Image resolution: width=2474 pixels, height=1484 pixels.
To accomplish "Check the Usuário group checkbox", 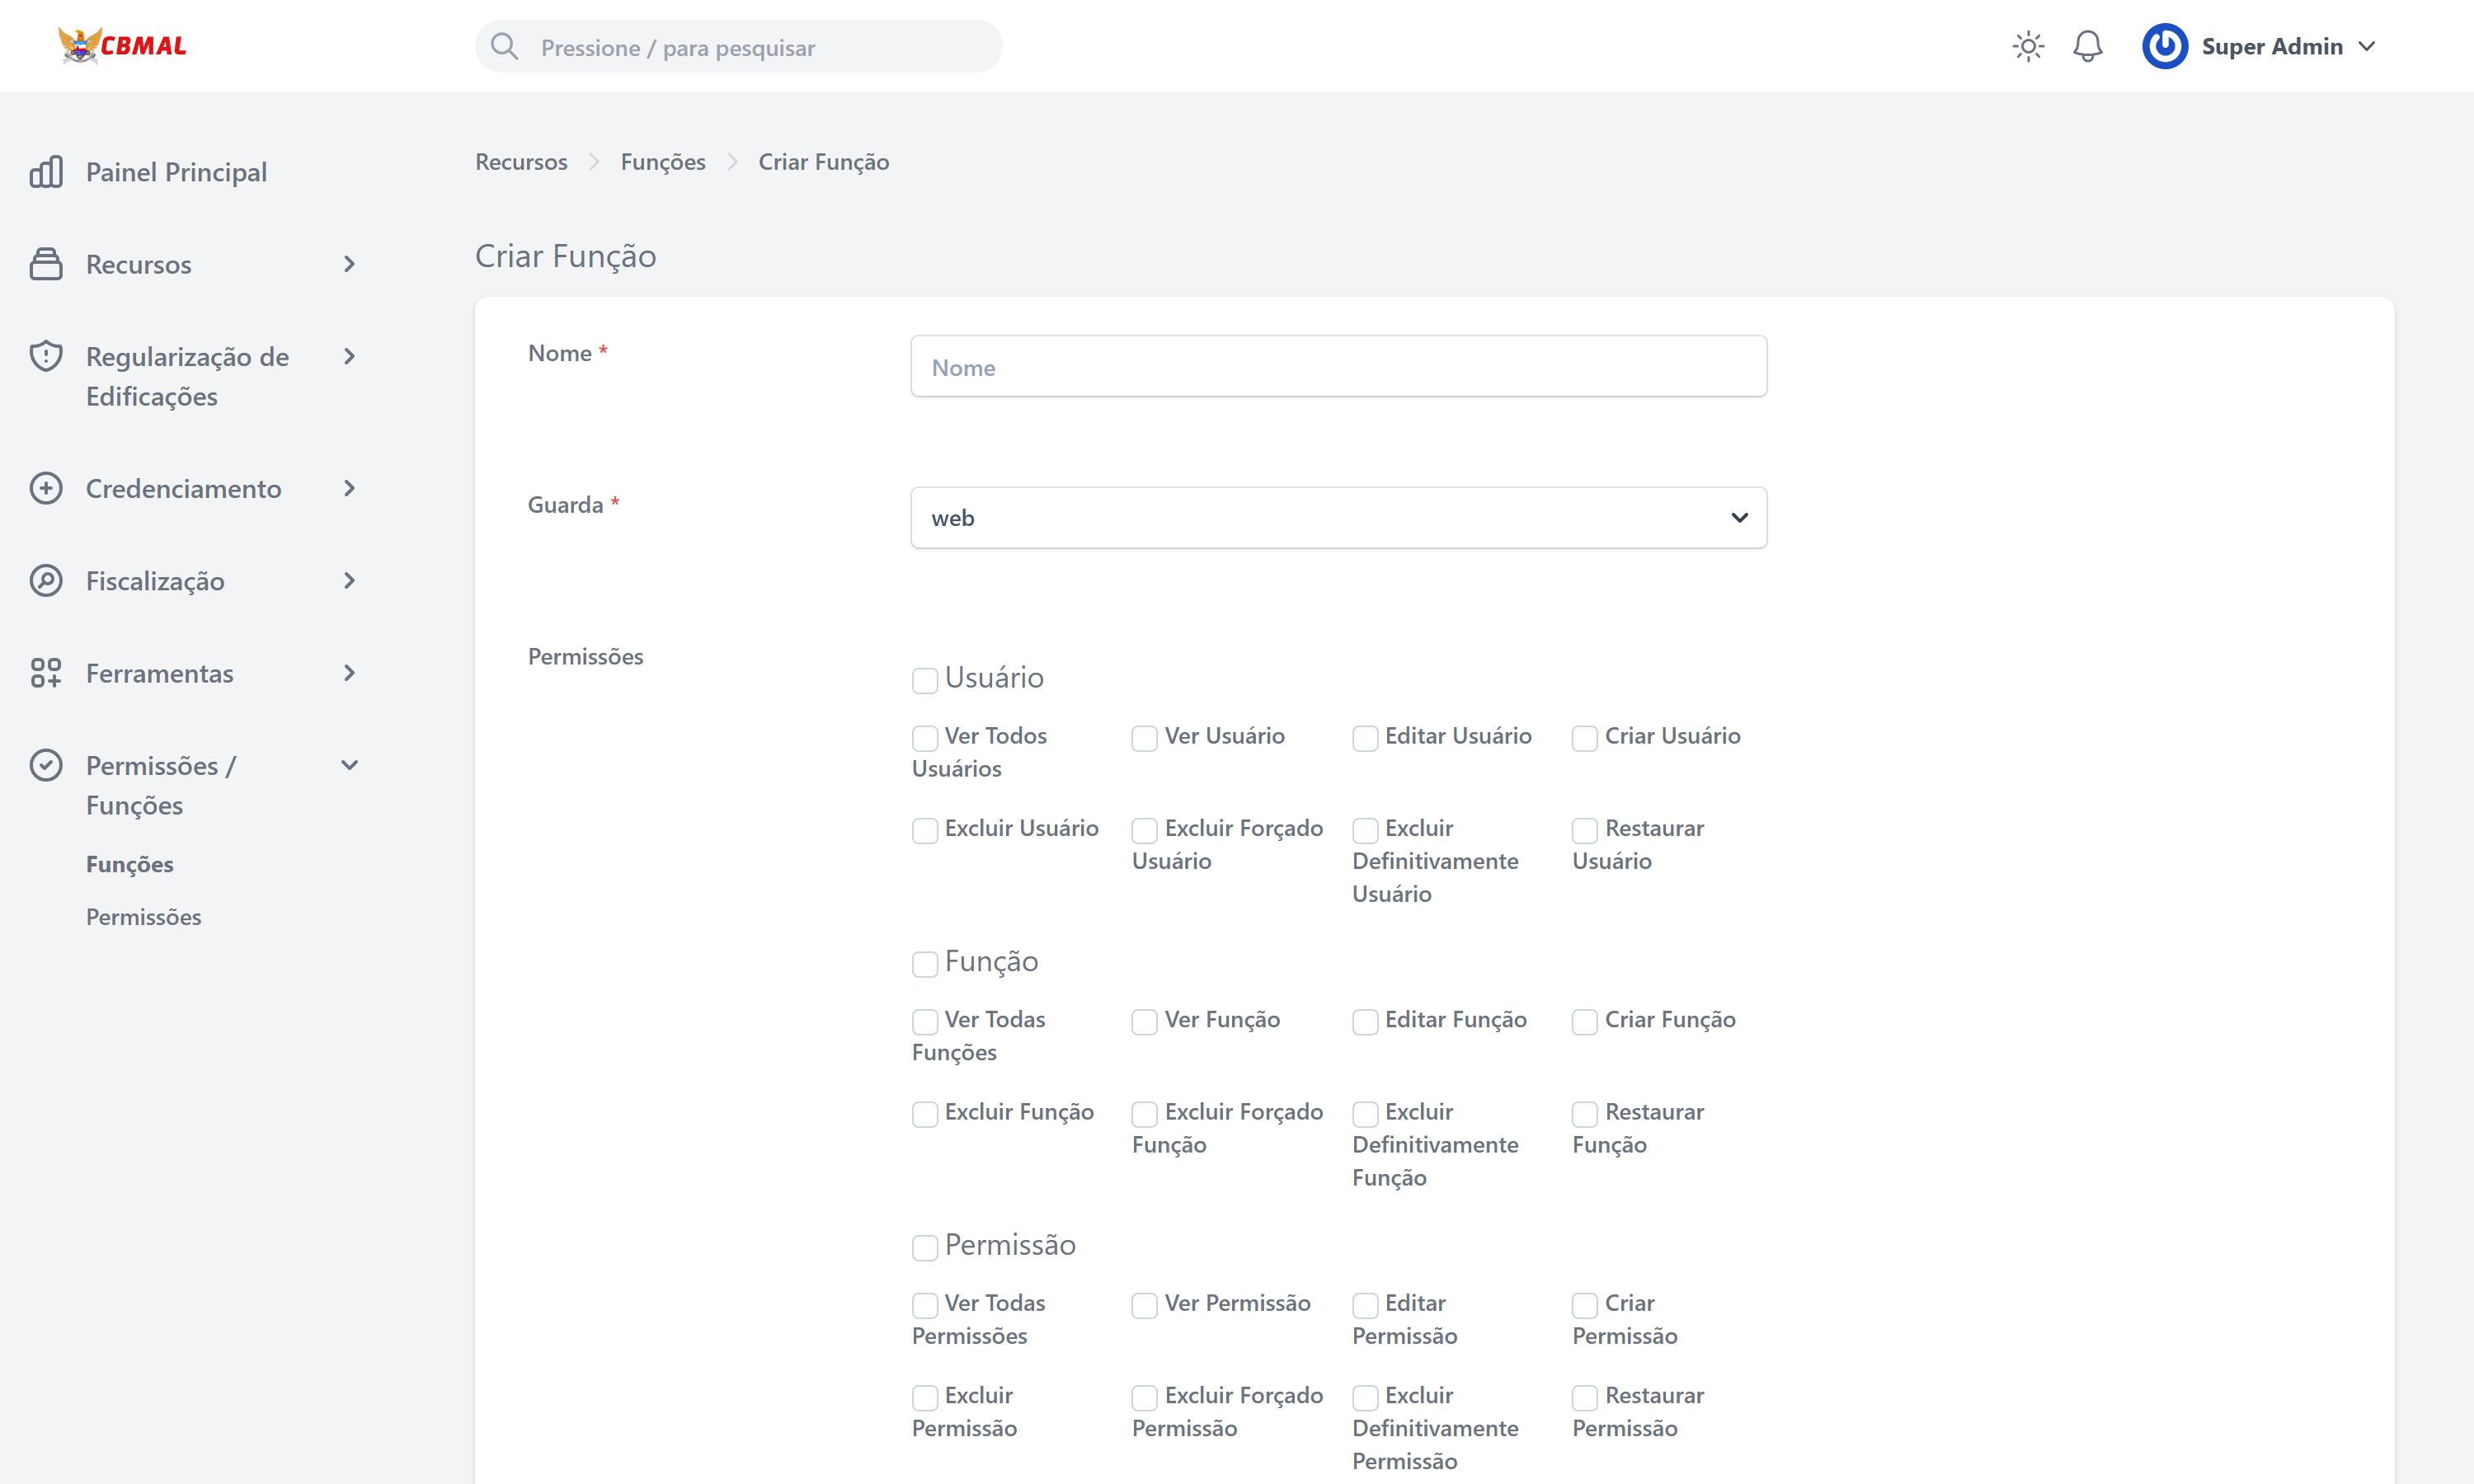I will [x=924, y=680].
